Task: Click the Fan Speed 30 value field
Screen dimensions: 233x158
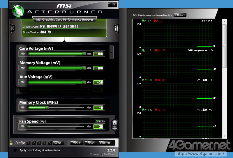Action: click(x=98, y=127)
